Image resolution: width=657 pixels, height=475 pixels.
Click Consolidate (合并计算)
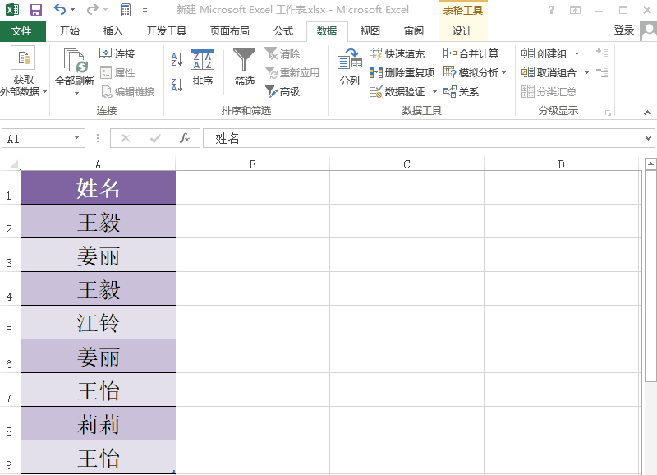point(471,53)
